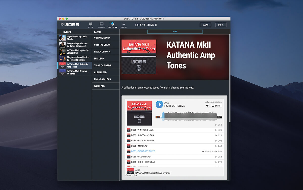
Task: Click the content pane vertical scrollbar
Action: click(x=230, y=78)
